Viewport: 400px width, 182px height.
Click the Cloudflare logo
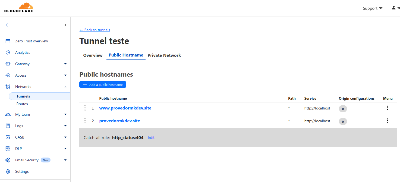point(19,8)
